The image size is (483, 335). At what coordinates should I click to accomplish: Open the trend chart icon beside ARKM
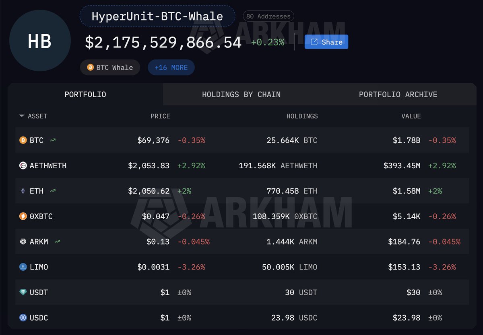click(58, 242)
